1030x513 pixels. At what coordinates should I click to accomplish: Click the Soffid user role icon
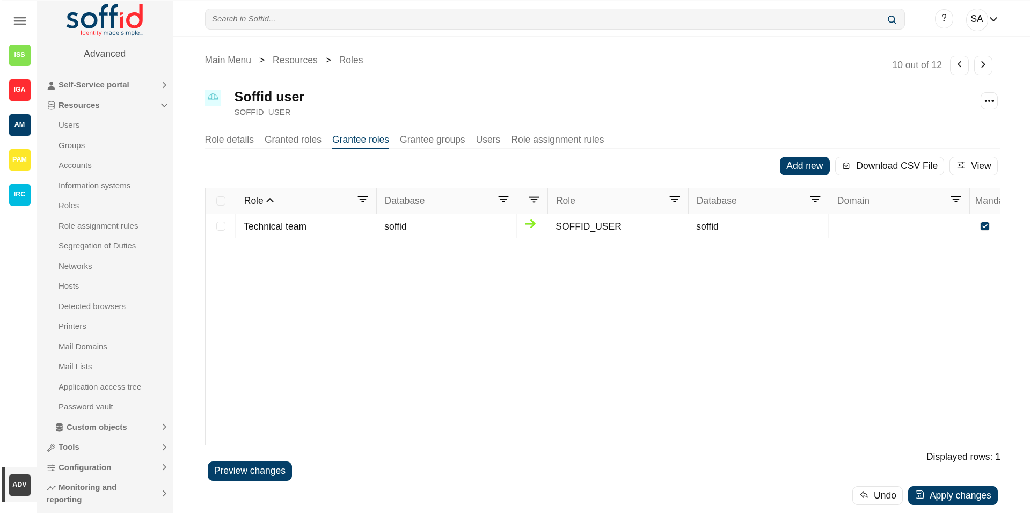tap(213, 97)
